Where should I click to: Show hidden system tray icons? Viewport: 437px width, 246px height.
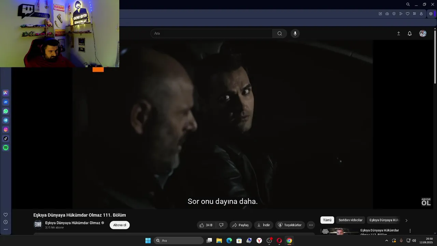coord(386,241)
